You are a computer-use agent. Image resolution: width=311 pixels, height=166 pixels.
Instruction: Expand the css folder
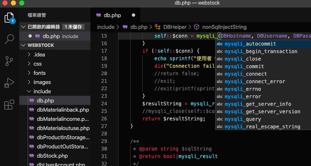point(29,64)
